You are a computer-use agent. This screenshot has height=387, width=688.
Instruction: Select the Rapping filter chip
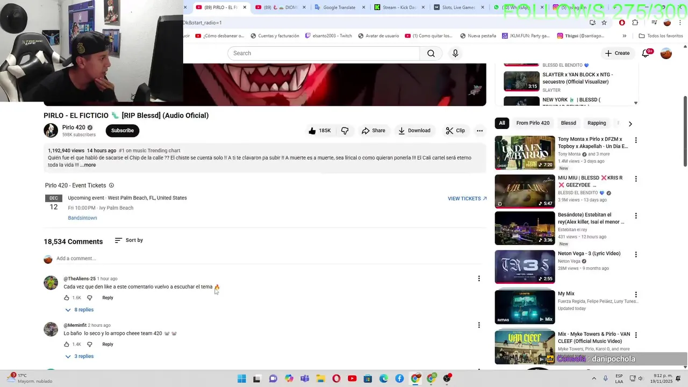[x=597, y=123]
